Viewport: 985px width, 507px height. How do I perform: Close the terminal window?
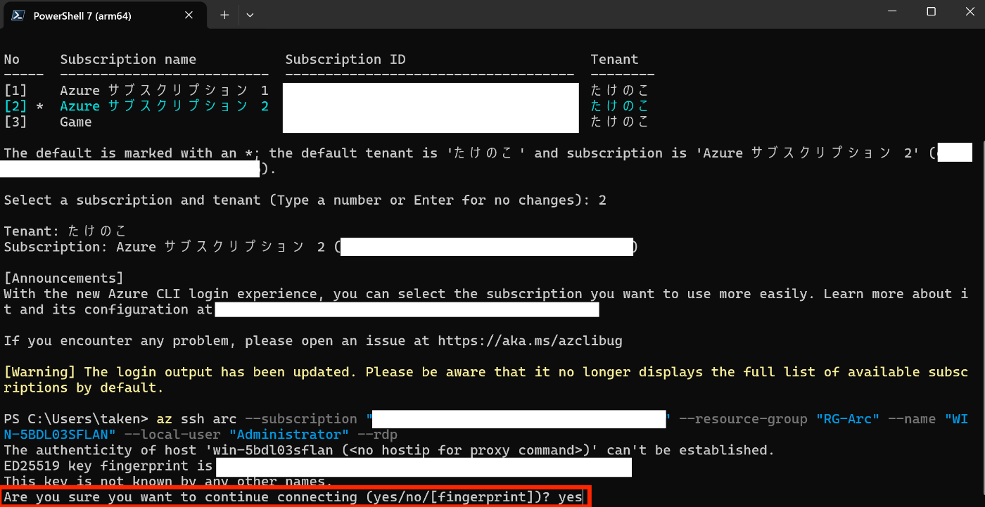968,12
